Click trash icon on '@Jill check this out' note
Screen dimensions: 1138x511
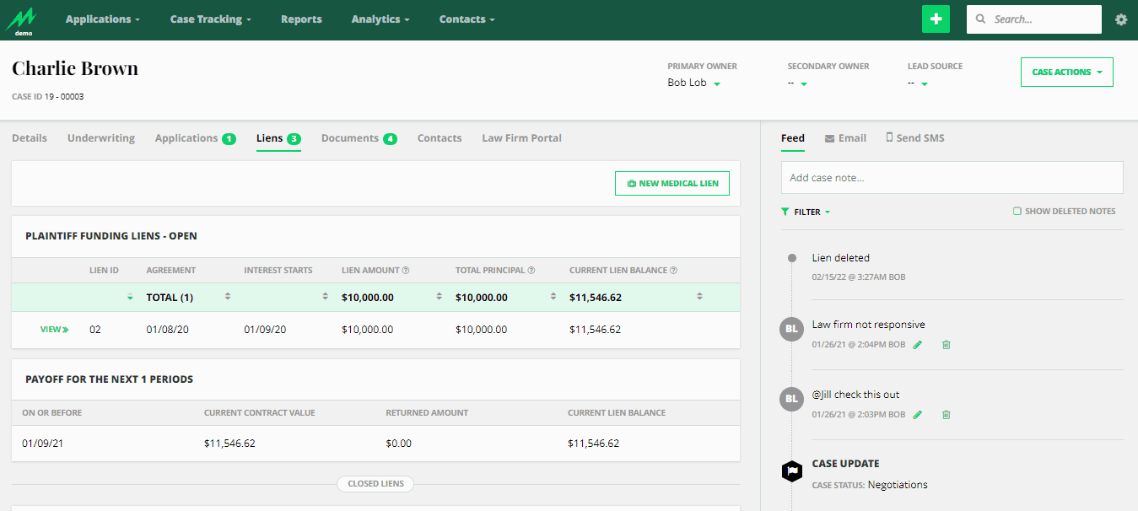click(946, 415)
